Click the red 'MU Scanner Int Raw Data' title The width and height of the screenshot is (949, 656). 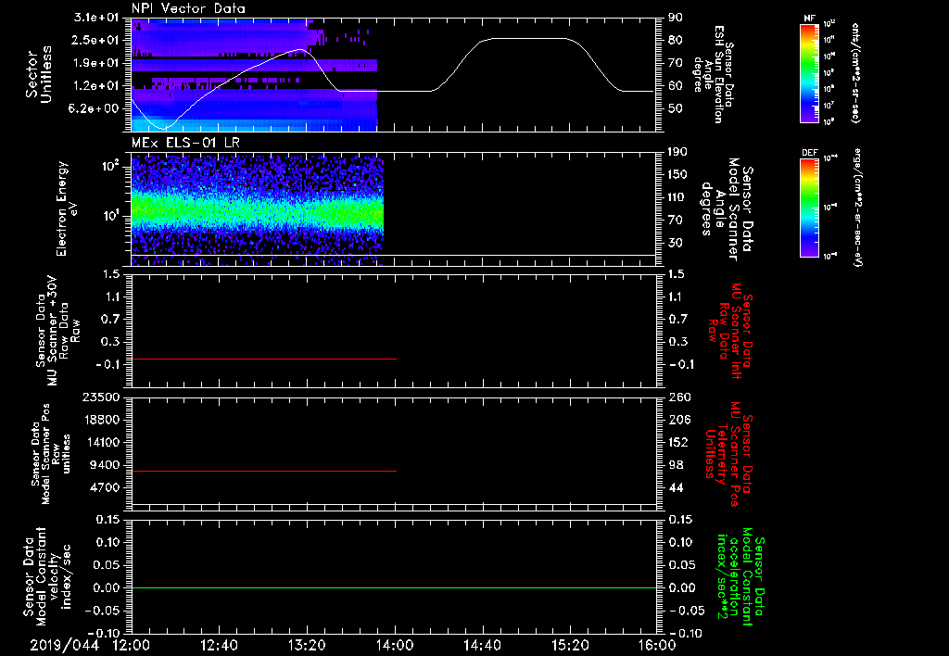coord(732,331)
